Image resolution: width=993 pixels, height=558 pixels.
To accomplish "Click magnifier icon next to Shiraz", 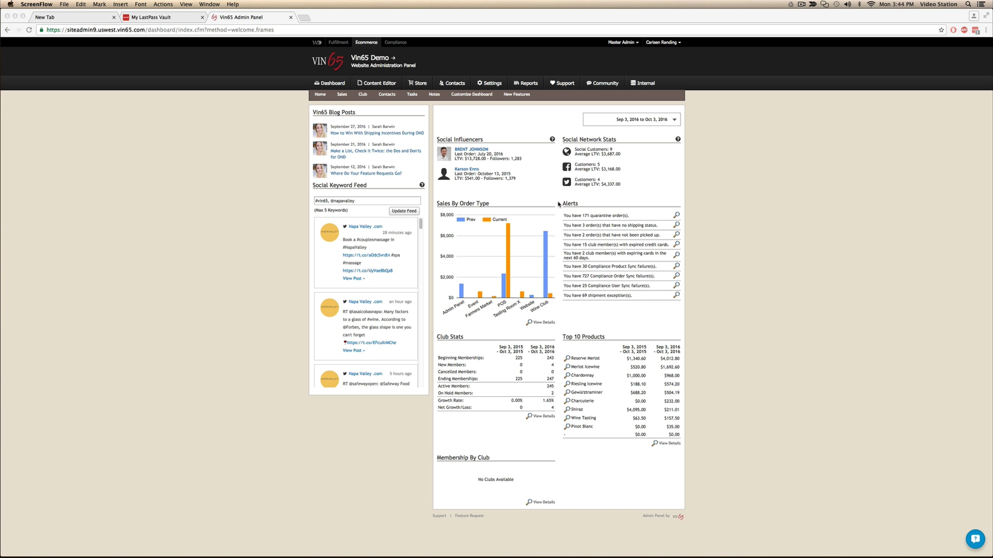I will [567, 409].
